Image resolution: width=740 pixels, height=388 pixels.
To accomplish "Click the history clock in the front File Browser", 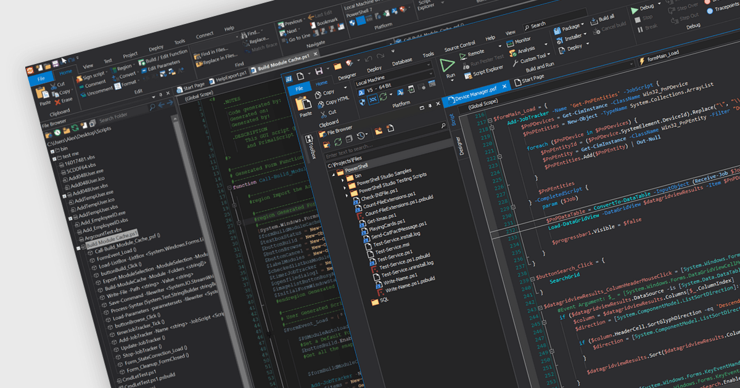I will [361, 135].
